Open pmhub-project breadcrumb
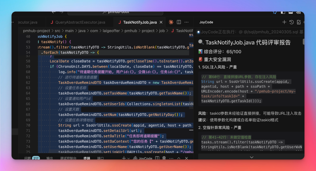 [37, 31]
